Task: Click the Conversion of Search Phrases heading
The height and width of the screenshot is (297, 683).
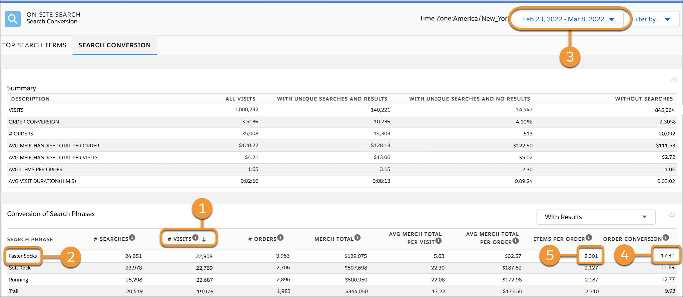Action: click(51, 214)
